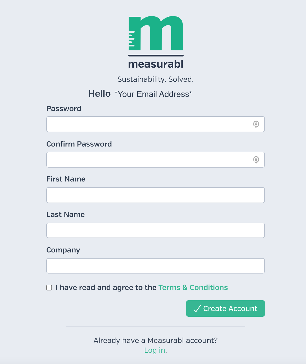Click the Create Account button
Viewport: 306px width, 364px height.
[x=226, y=308]
